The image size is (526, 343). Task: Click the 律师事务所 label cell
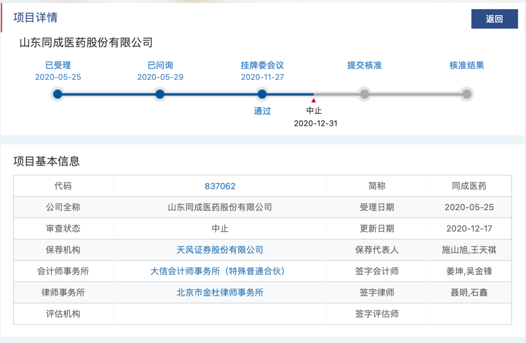coord(63,293)
